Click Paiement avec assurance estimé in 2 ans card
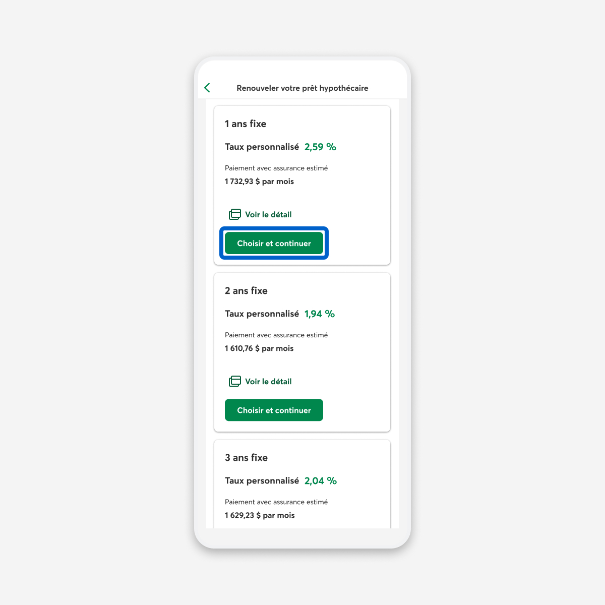Image resolution: width=605 pixels, height=605 pixels. tap(276, 335)
